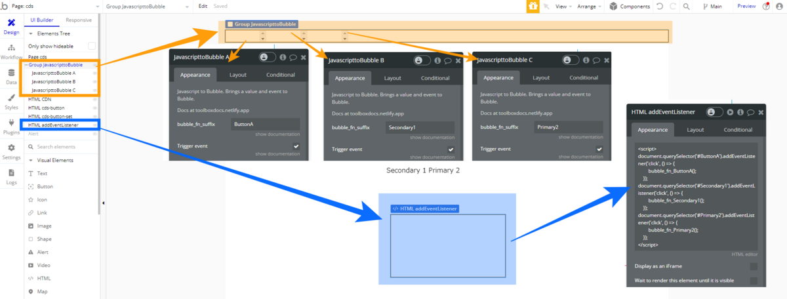This screenshot has height=299, width=787.
Task: Click the Redo arrow in top bar
Action: click(672, 6)
